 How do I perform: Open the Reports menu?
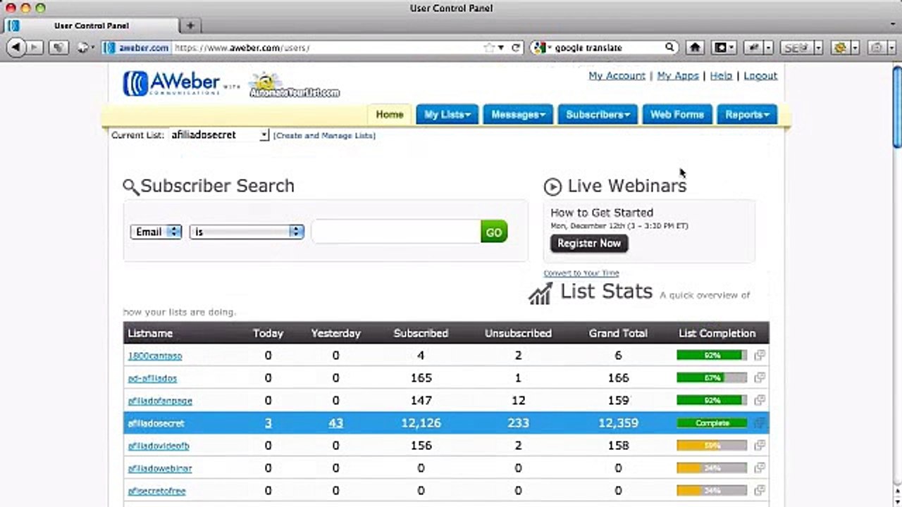[x=747, y=115]
